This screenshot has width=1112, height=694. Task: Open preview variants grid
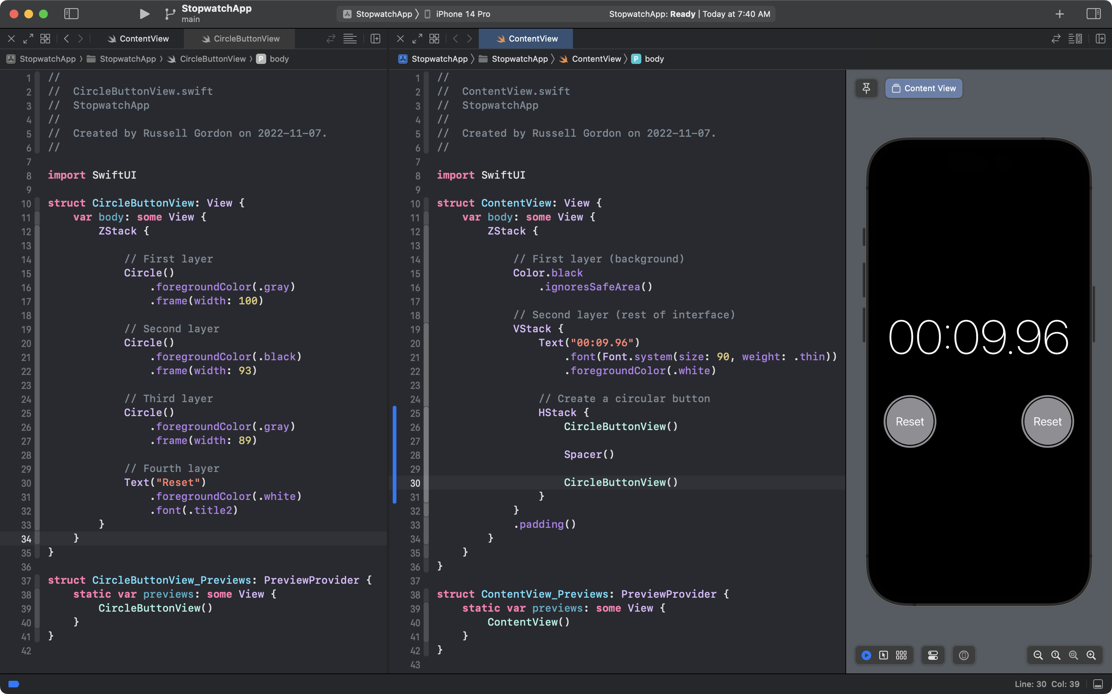coord(901,655)
